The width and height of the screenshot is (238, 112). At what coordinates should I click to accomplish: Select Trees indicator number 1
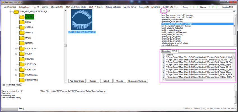pos(190,7)
